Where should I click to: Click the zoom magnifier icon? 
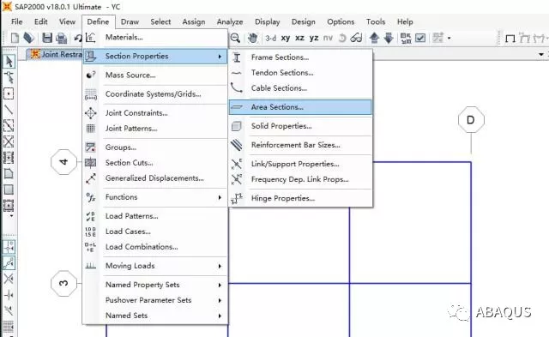(235, 38)
